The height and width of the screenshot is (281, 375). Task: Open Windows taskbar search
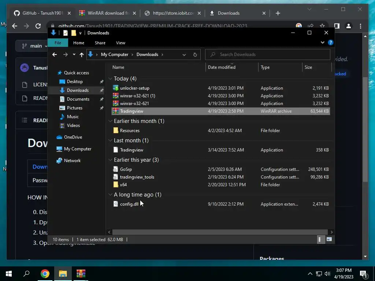point(26,274)
